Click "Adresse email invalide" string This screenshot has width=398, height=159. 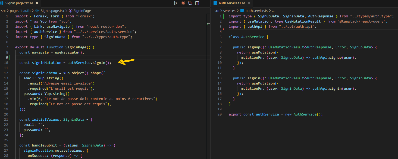(67, 83)
